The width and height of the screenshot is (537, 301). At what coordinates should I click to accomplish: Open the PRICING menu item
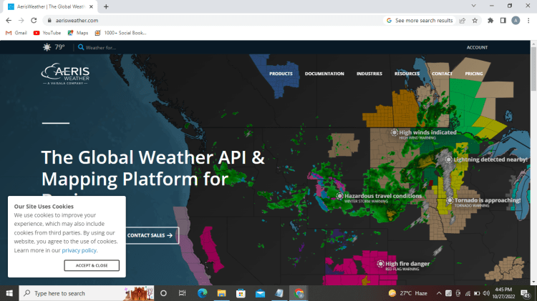pos(474,74)
